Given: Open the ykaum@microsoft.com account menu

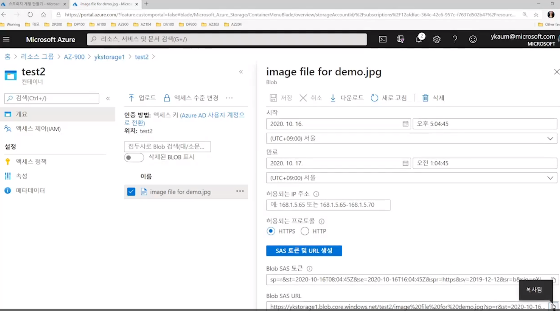Looking at the screenshot, I should pos(523,40).
